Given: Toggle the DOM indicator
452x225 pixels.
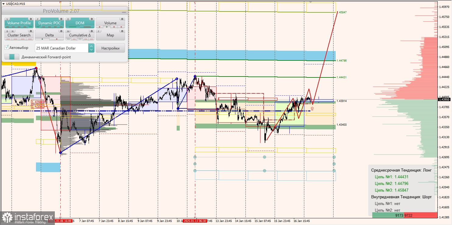Looking at the screenshot, I should pos(80,23).
